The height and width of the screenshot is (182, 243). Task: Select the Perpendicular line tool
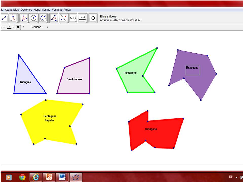click(13, 18)
